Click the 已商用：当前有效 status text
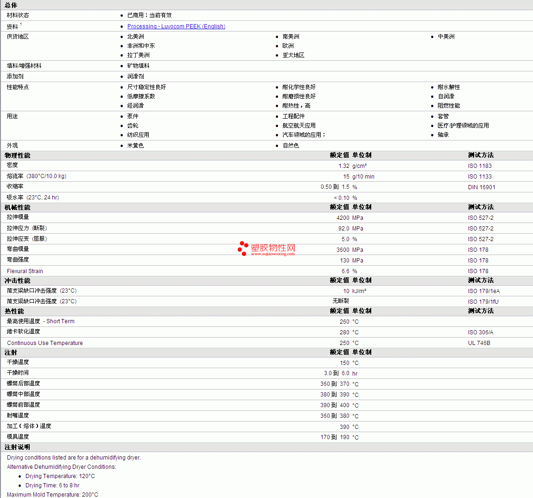 [x=149, y=15]
